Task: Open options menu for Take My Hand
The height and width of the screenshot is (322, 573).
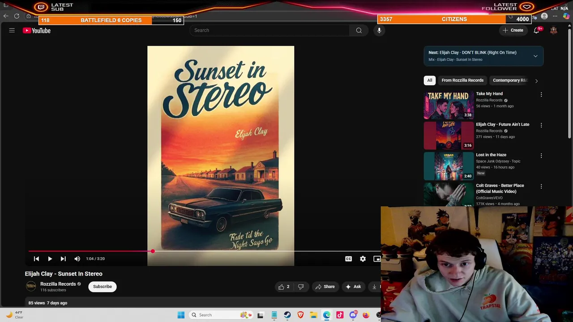Action: (541, 95)
